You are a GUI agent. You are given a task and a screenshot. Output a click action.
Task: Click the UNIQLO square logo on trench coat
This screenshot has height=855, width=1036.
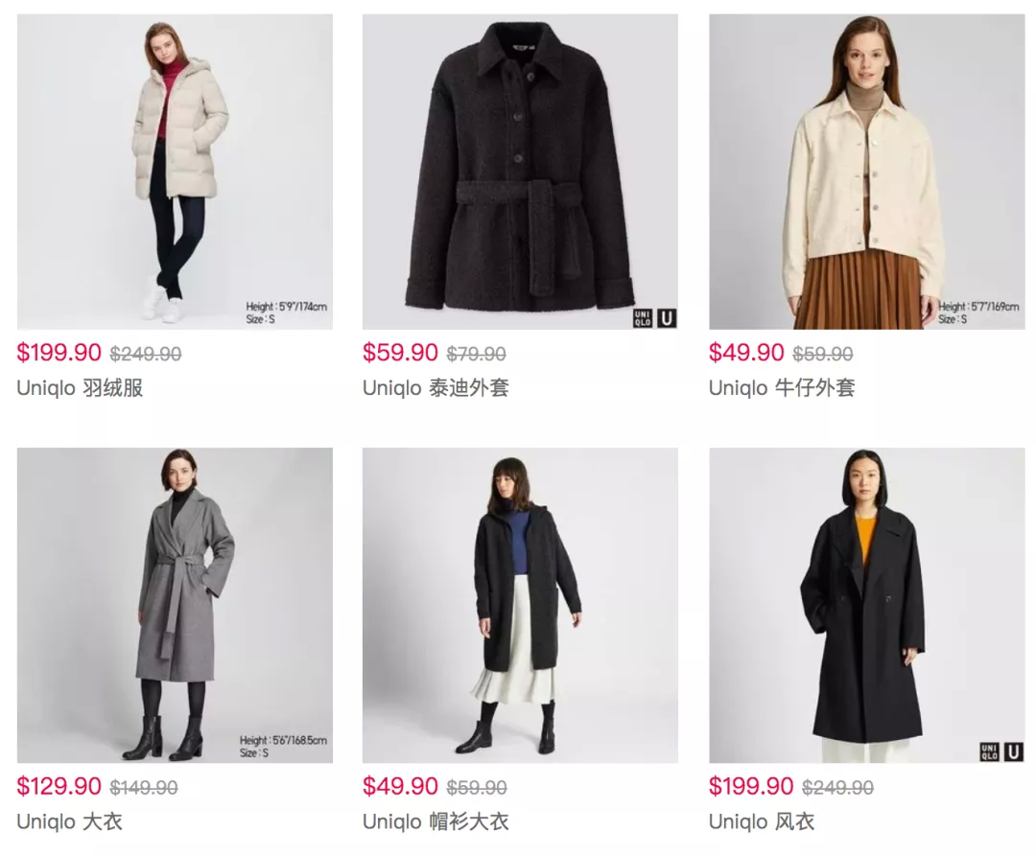click(989, 752)
